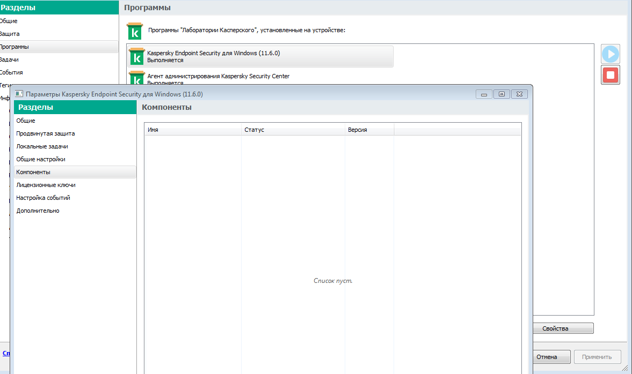
Task: Minimize the Параметры Kaspersky Endpoint Security window
Action: pos(484,94)
